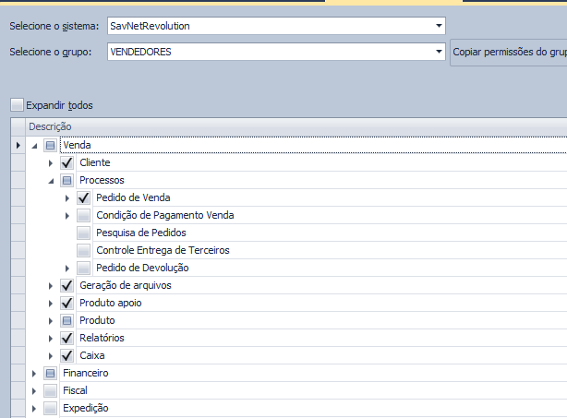The width and height of the screenshot is (567, 418).
Task: Expand the Financeiro tree node
Action: [34, 374]
